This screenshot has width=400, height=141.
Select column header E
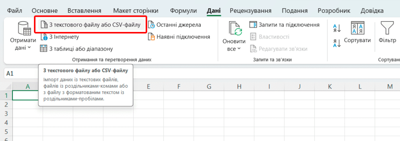(x=148, y=86)
